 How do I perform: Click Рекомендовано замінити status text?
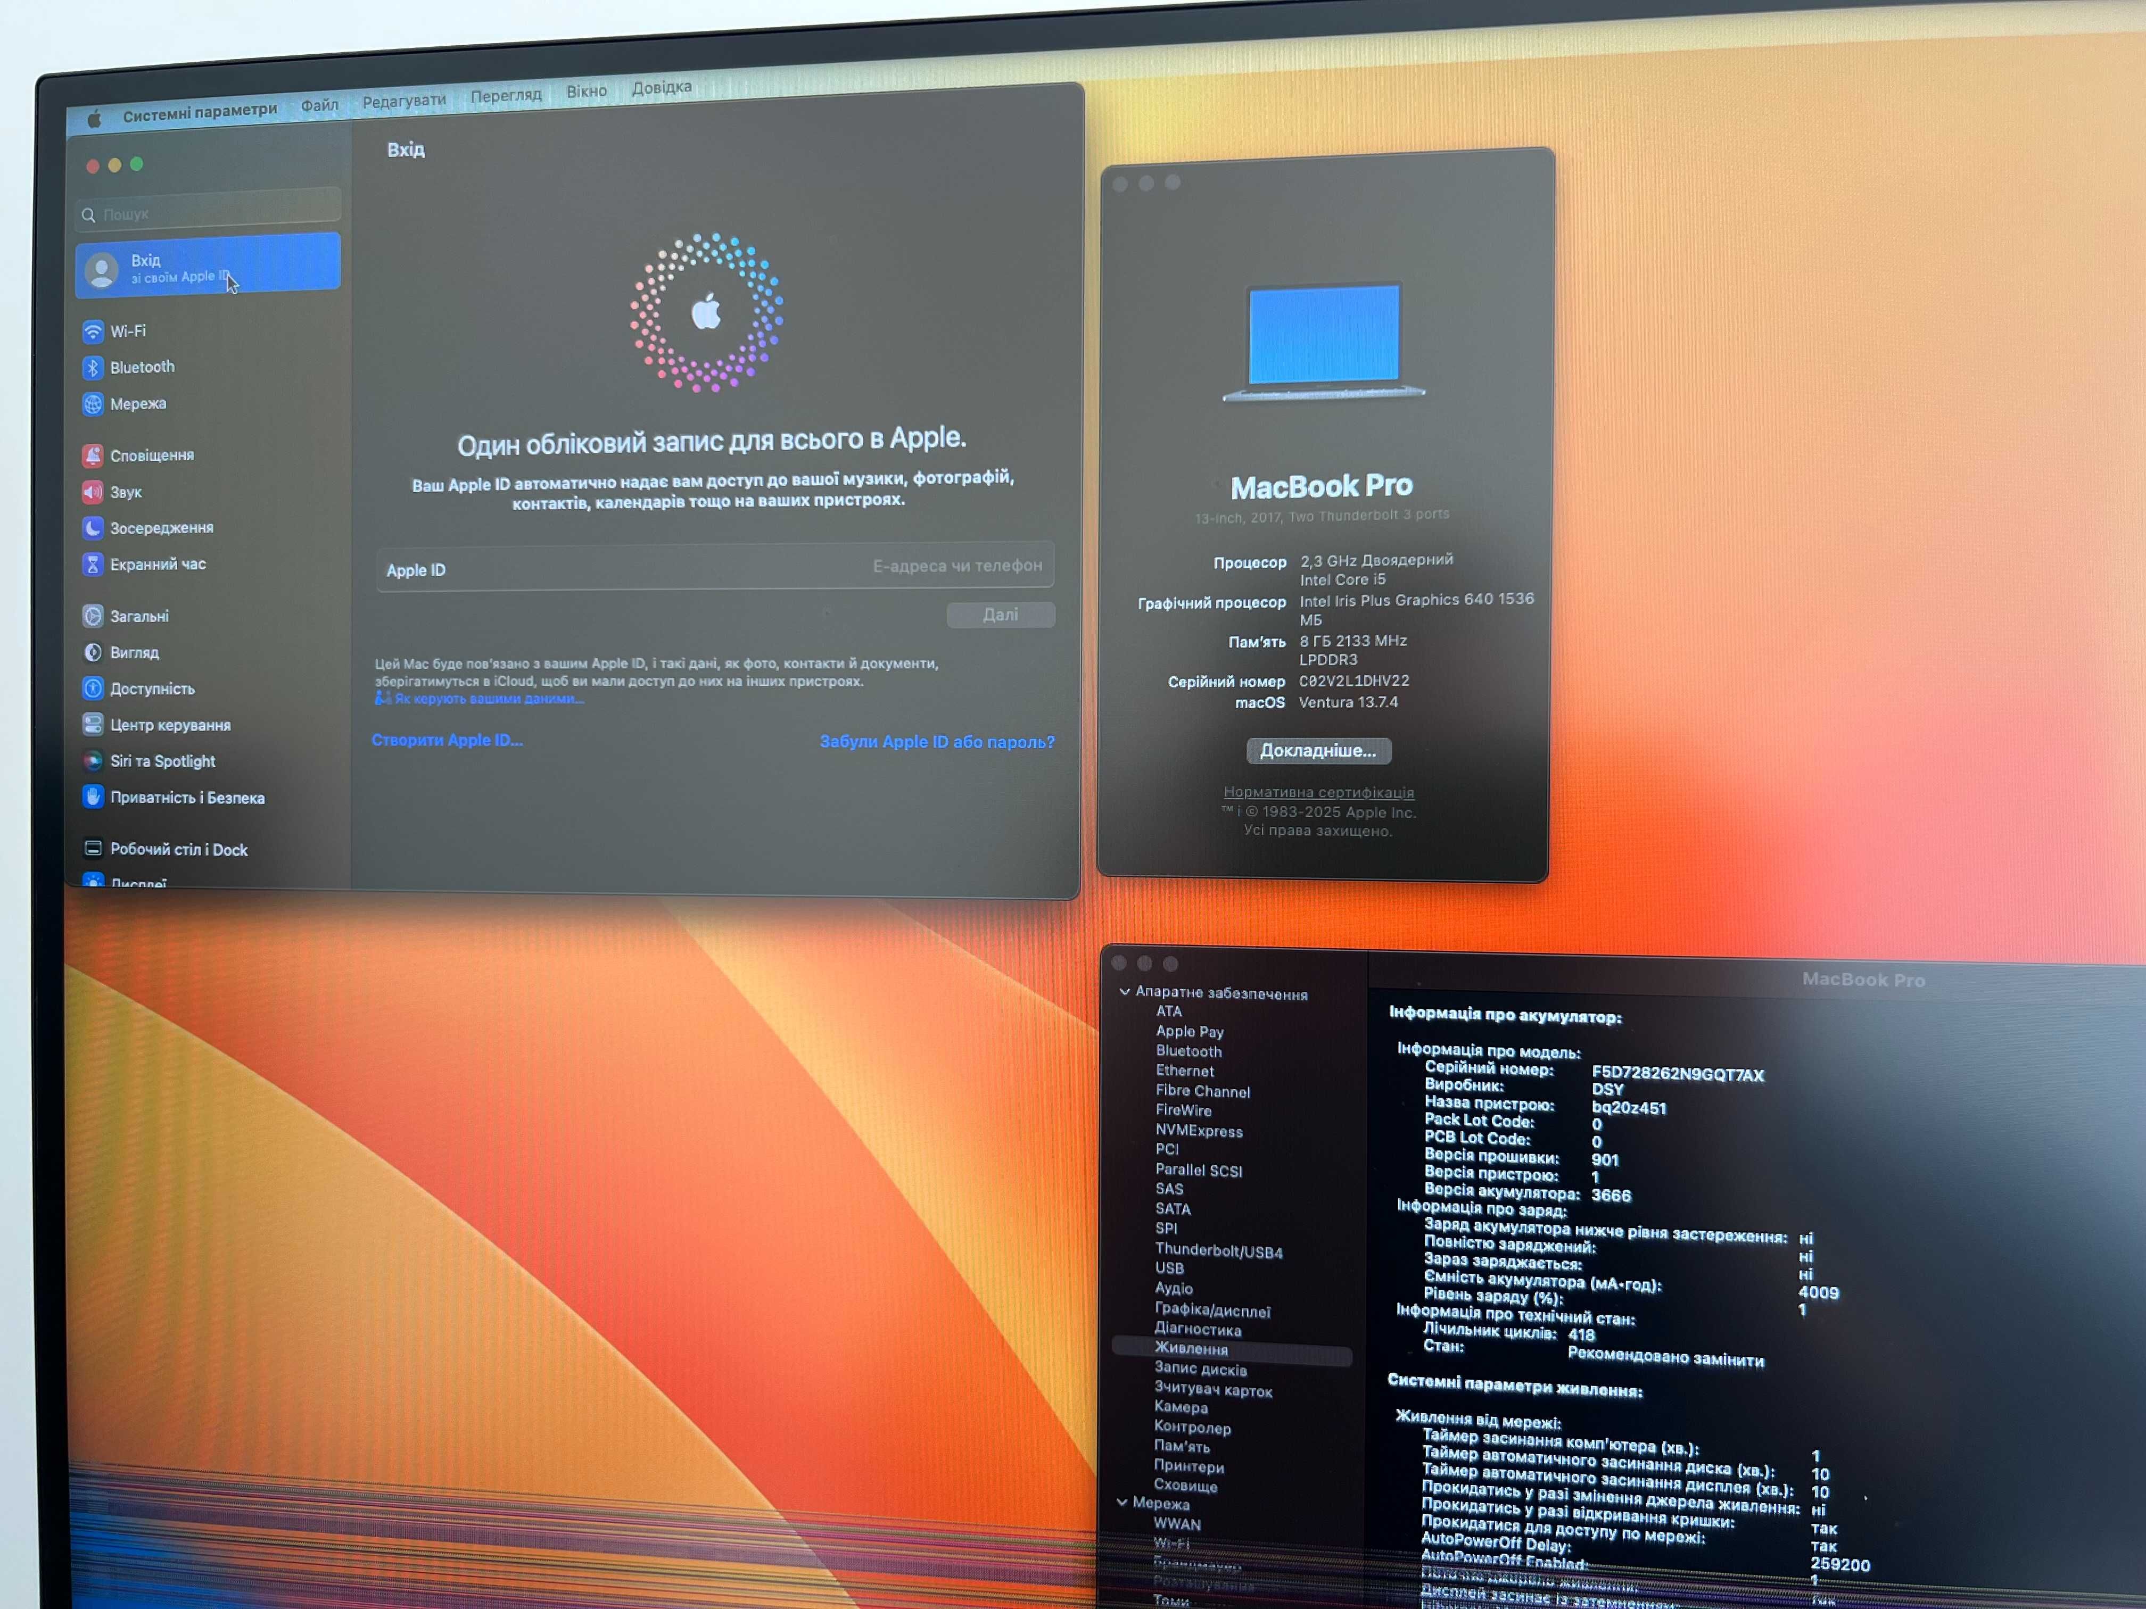[1665, 1357]
